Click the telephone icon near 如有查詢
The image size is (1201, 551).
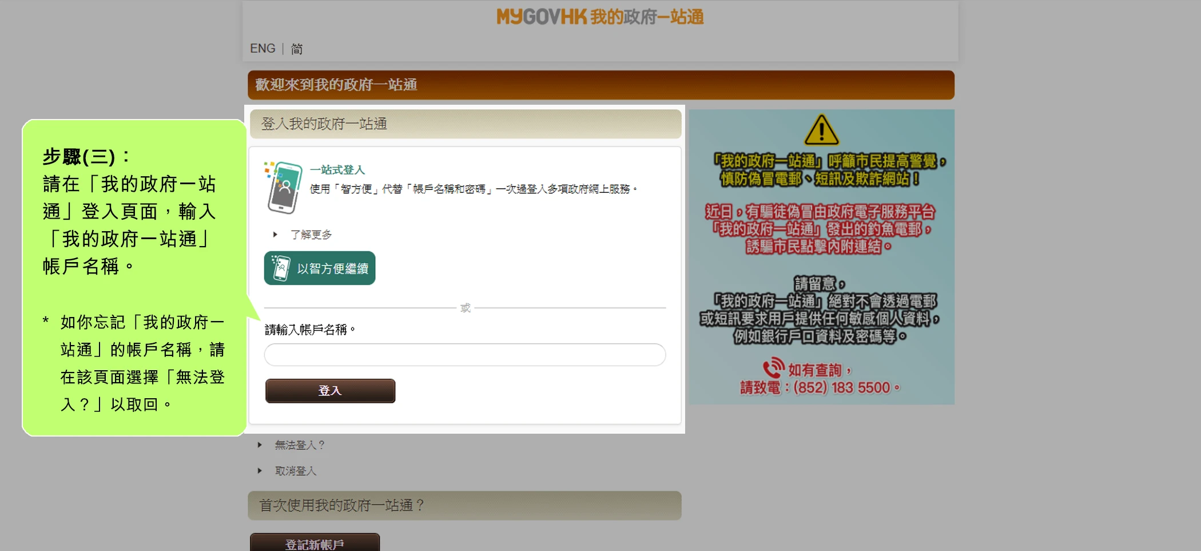pyautogui.click(x=773, y=368)
